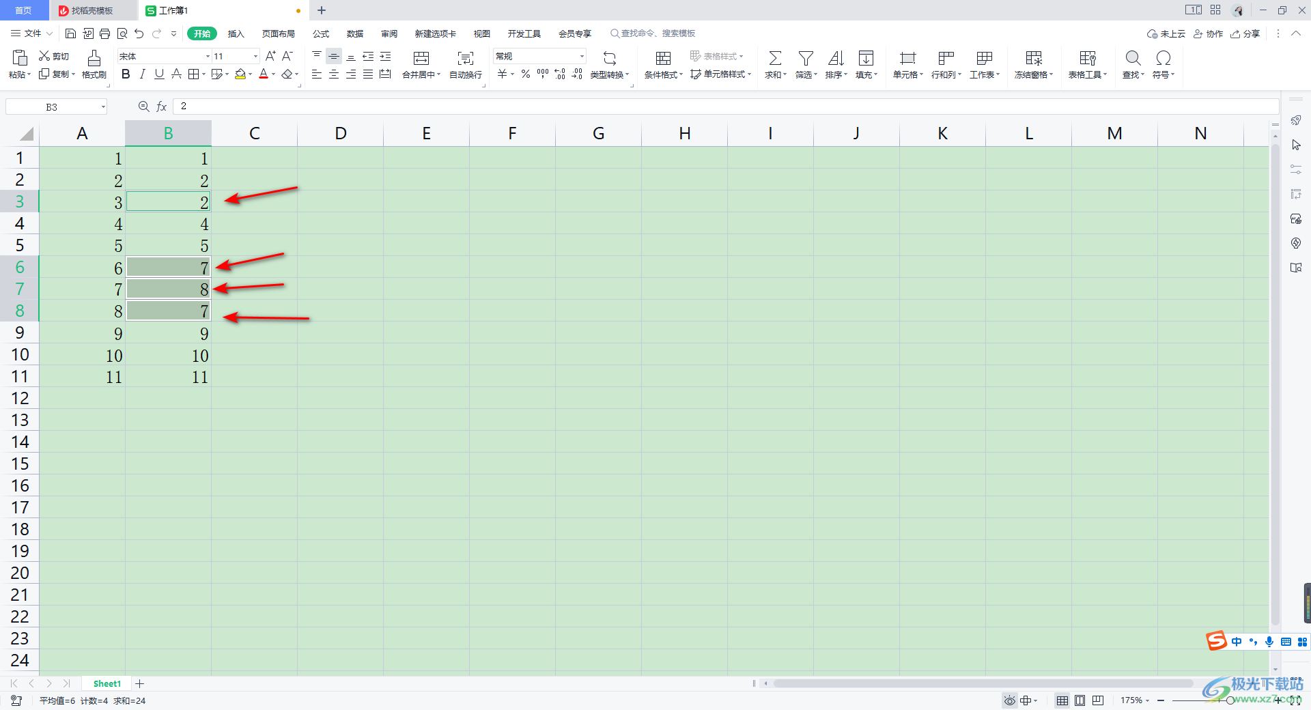Add a new sheet with plus button
The image size is (1311, 710).
[139, 683]
